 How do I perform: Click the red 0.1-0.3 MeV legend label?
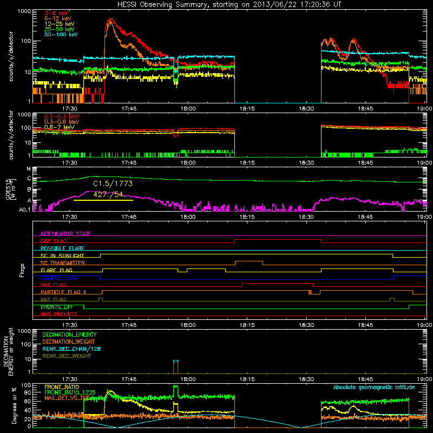[x=62, y=116]
